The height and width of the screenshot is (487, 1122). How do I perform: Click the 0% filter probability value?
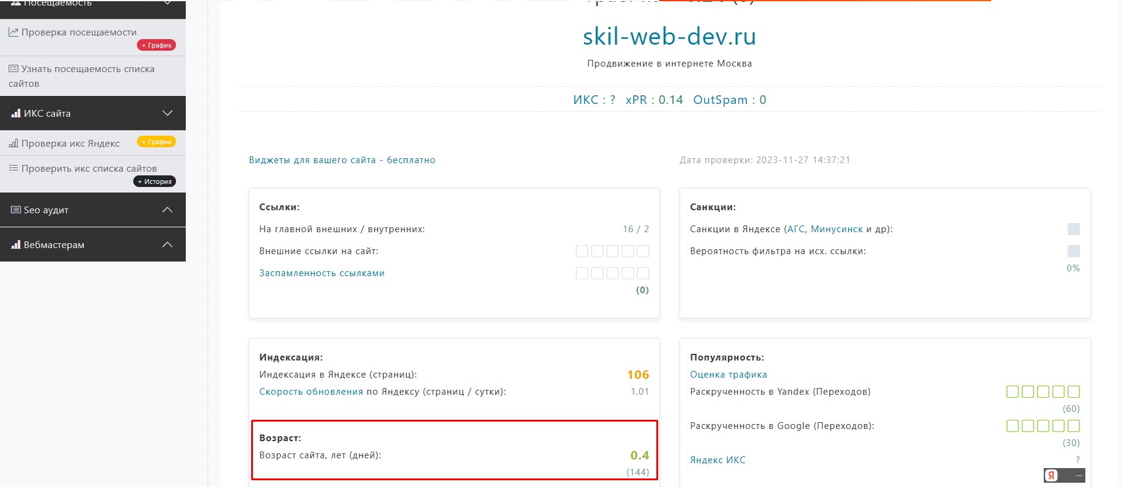point(1073,268)
